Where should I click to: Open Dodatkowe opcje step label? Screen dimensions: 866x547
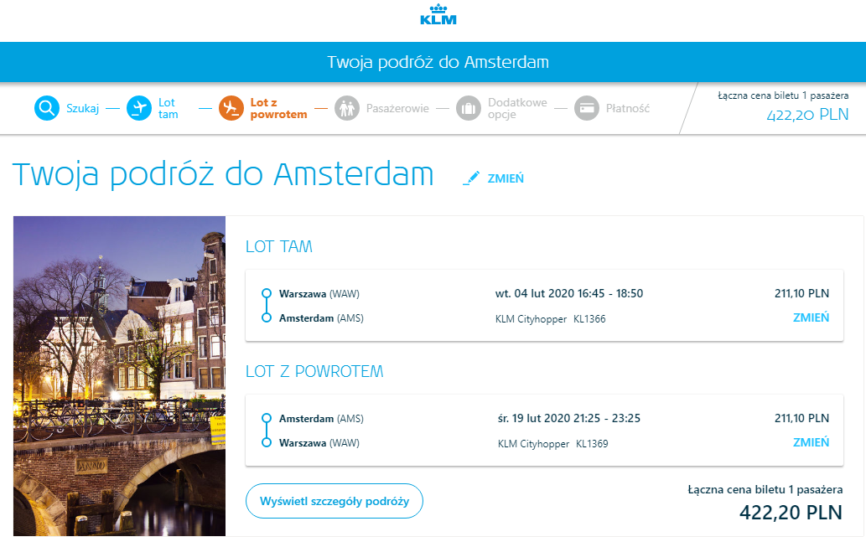coord(517,108)
